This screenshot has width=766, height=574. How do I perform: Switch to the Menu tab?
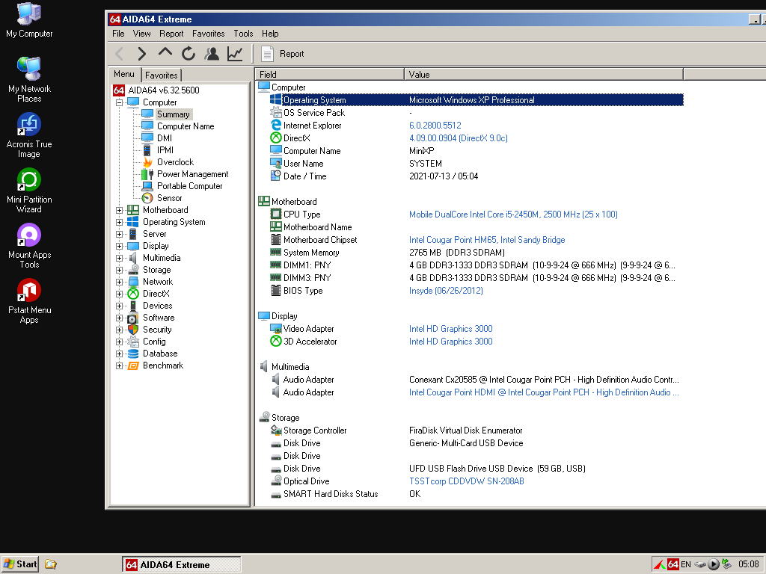pos(124,74)
